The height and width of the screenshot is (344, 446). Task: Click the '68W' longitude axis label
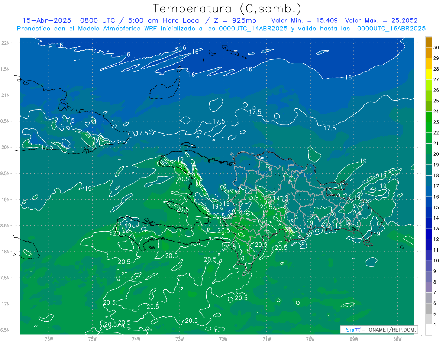pos(397,339)
